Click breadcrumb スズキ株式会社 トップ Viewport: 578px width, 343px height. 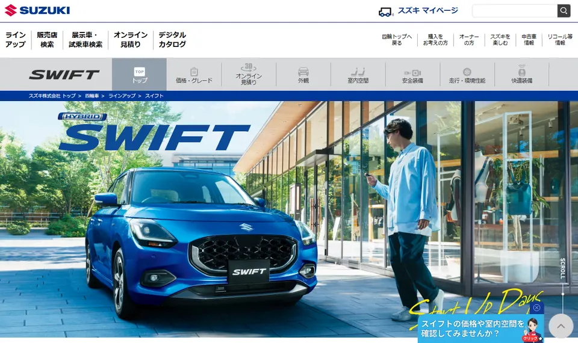(52, 96)
